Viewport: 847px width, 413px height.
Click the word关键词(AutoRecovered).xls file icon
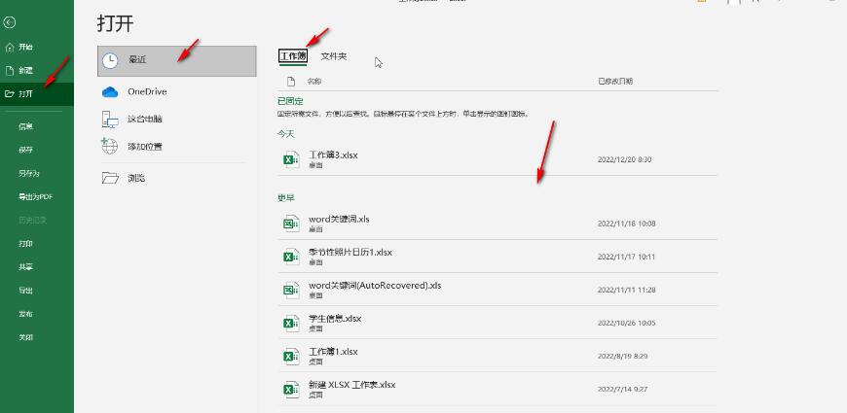coord(291,290)
